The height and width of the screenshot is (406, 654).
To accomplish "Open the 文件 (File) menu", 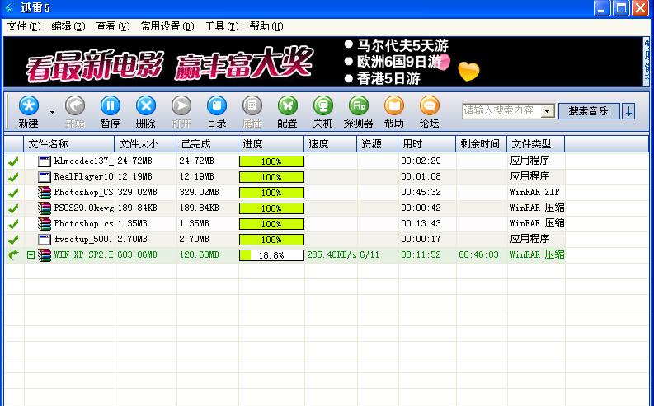I will (23, 26).
